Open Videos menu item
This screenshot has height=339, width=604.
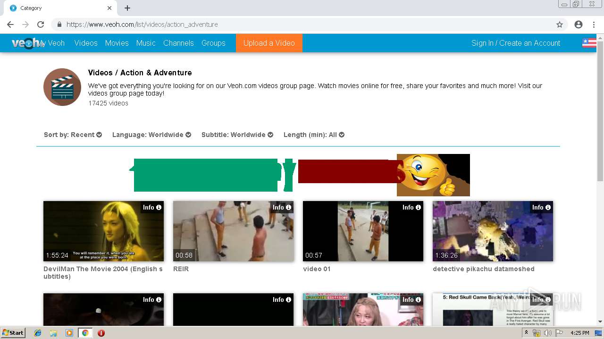(x=86, y=43)
